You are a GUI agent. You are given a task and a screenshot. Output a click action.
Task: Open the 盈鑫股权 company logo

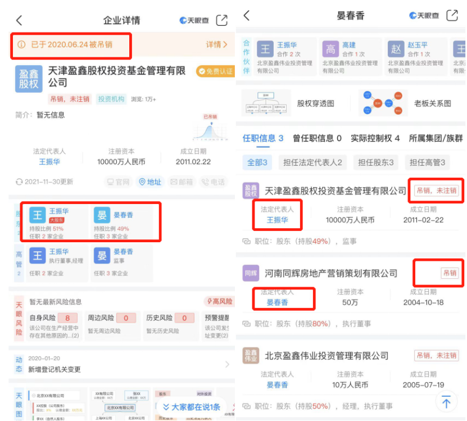29,79
